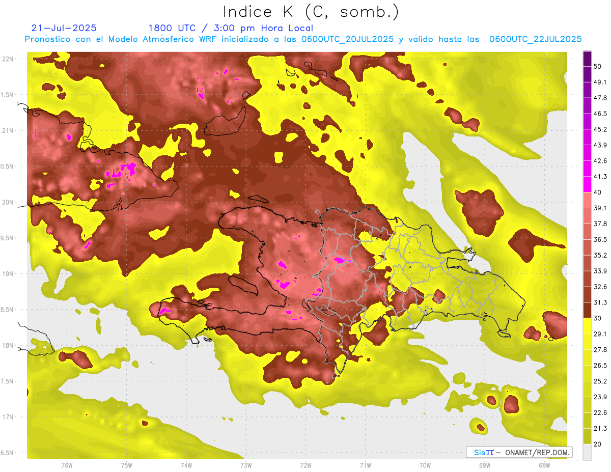Image resolution: width=611 pixels, height=472 pixels.
Task: Click longitude axis label '72W'
Action: coord(305,465)
